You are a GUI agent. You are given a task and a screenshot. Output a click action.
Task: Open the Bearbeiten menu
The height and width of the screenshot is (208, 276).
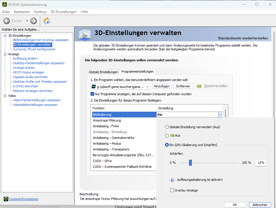22,12
